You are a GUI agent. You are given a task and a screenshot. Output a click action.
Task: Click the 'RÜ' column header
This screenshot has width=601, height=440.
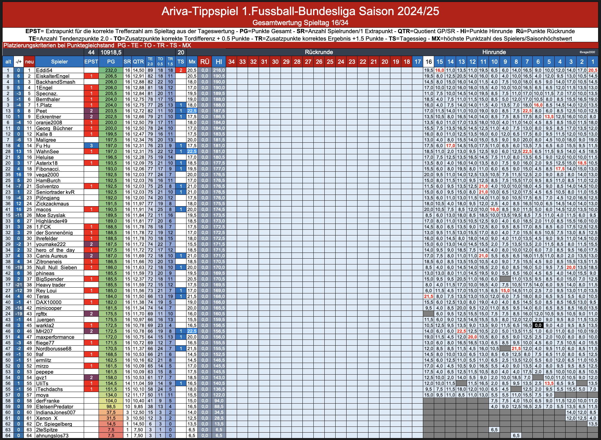(205, 62)
